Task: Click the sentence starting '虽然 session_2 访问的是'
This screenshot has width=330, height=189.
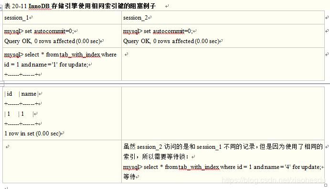Action: pyautogui.click(x=223, y=146)
